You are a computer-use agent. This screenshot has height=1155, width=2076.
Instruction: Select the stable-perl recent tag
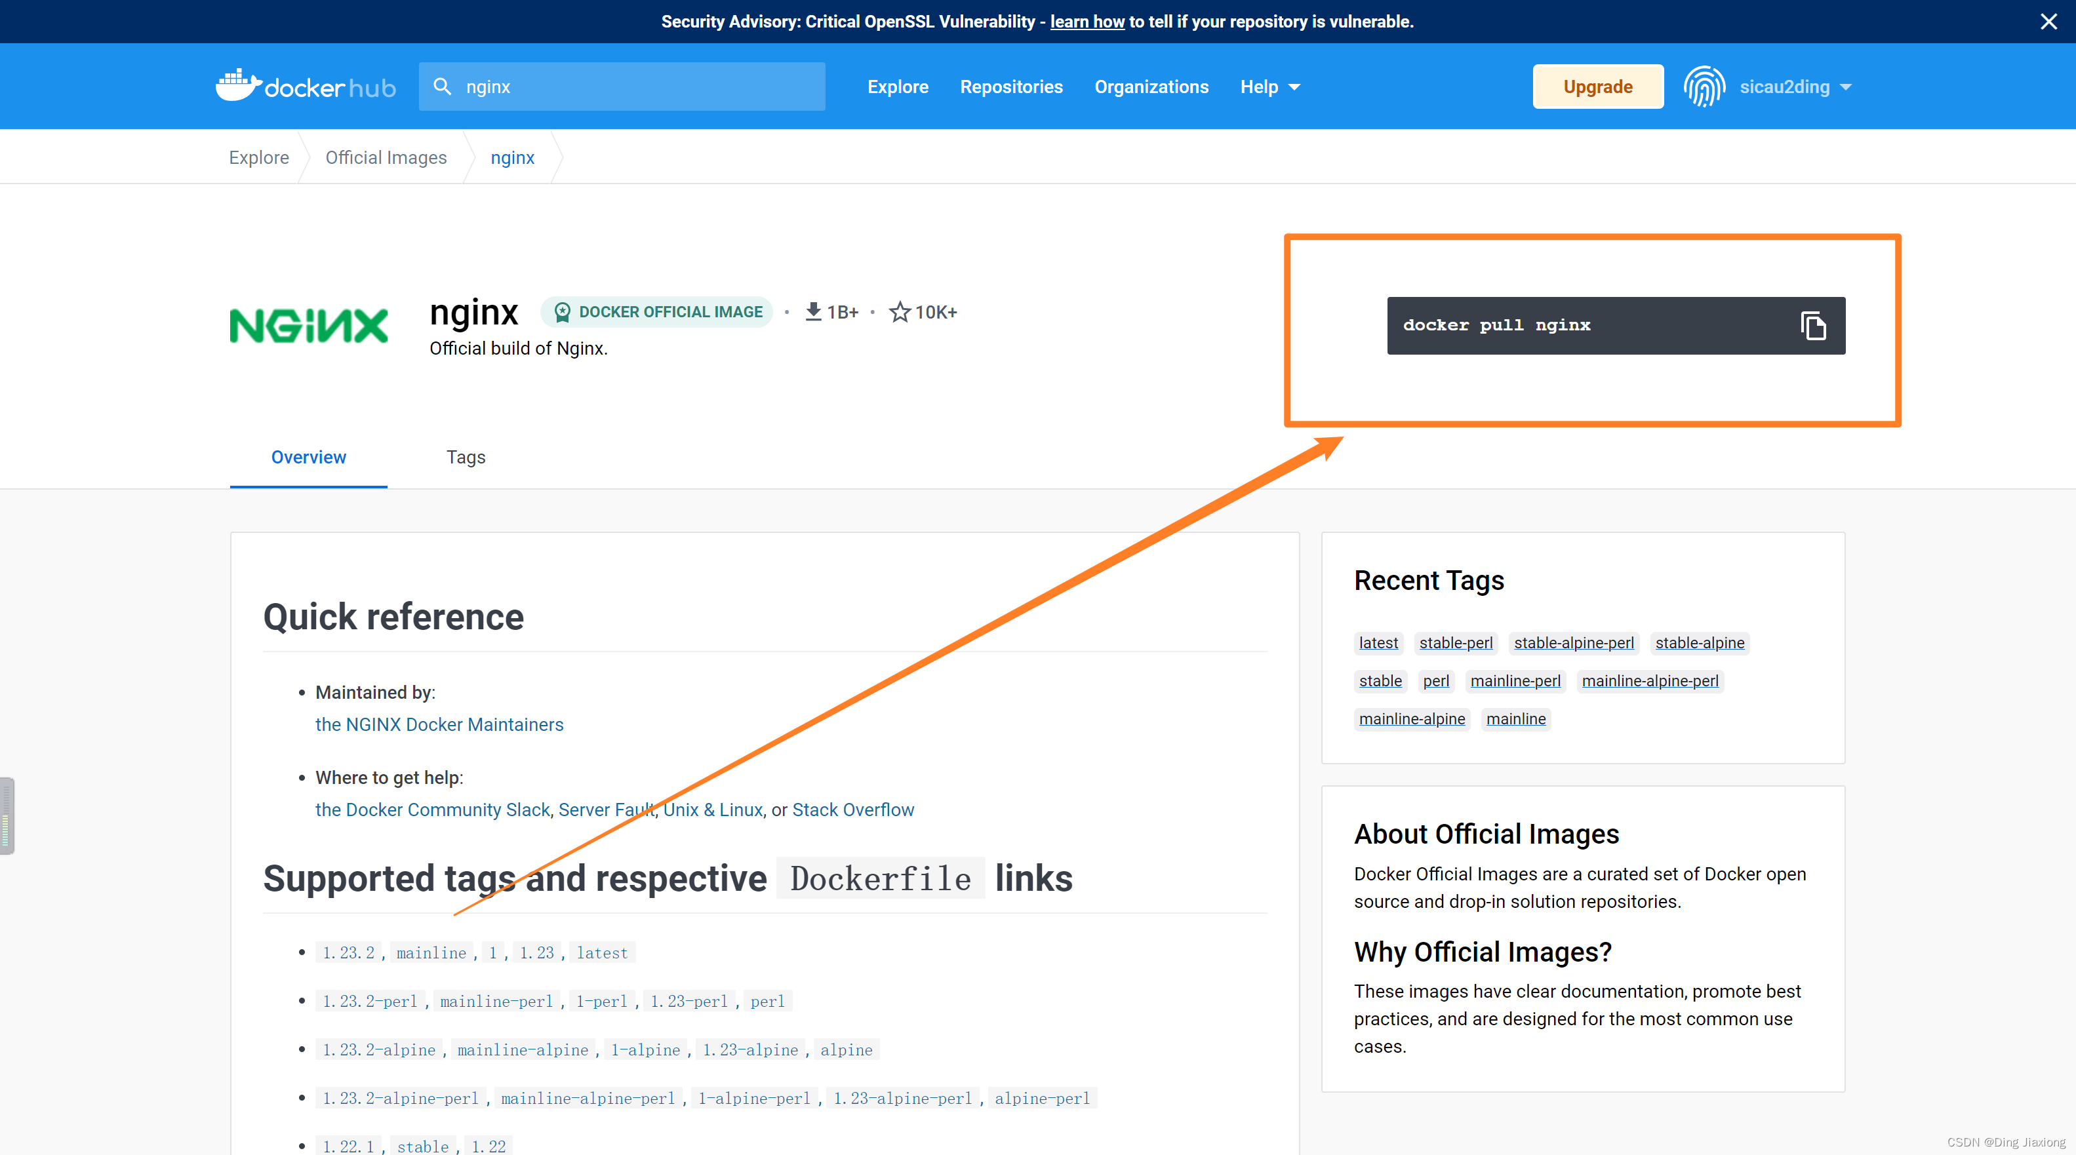tap(1456, 643)
